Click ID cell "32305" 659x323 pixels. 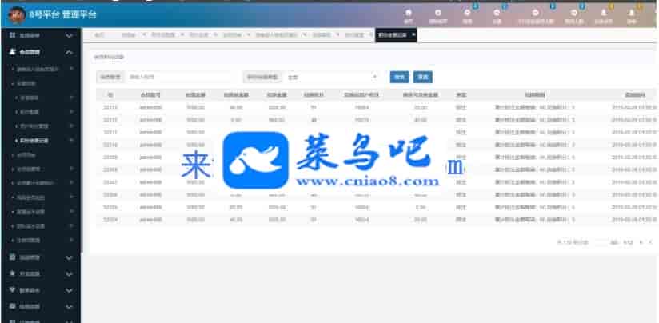[x=110, y=208]
